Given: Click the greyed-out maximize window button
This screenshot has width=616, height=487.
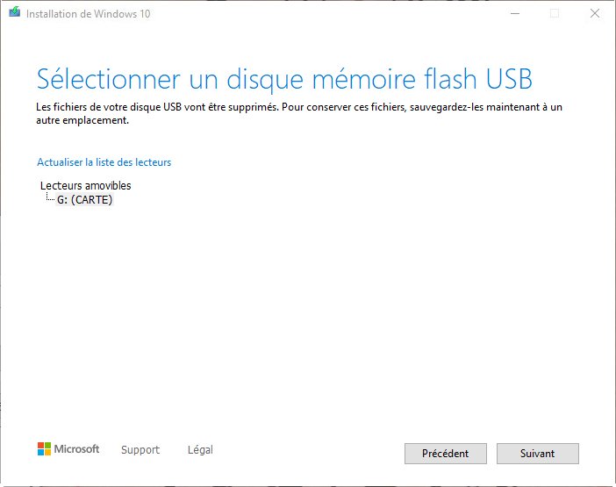Looking at the screenshot, I should 555,13.
